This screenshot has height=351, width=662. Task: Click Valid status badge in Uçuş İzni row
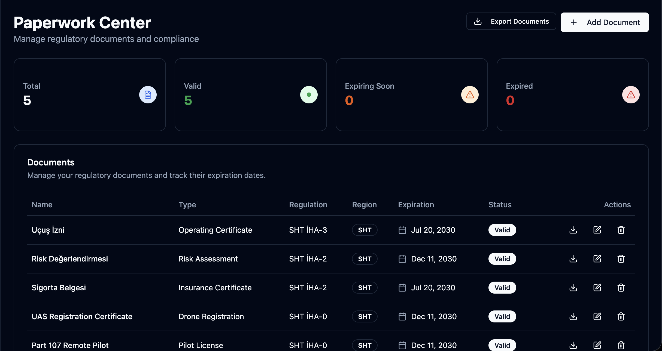click(502, 230)
